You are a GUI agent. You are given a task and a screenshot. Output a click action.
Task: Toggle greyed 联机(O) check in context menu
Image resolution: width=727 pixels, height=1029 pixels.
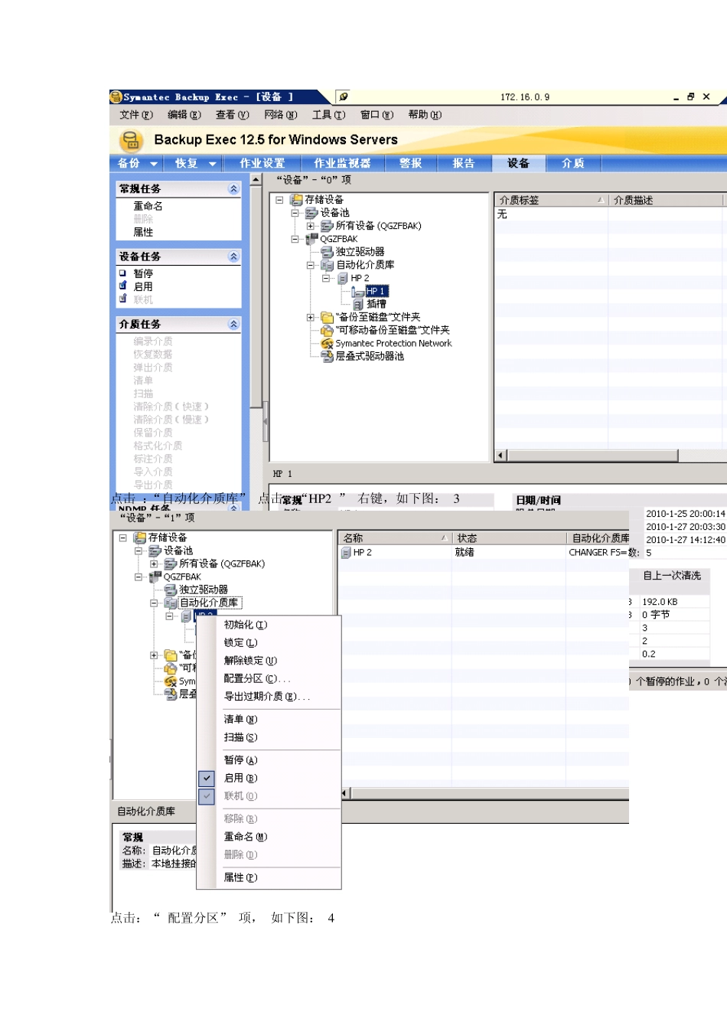click(x=207, y=796)
